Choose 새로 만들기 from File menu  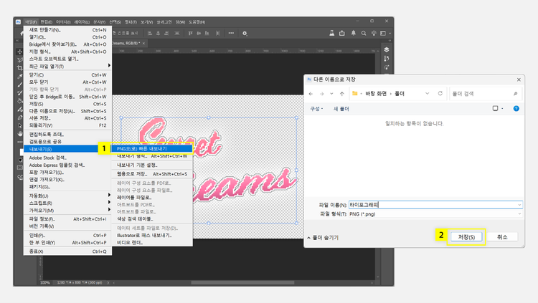coord(67,30)
